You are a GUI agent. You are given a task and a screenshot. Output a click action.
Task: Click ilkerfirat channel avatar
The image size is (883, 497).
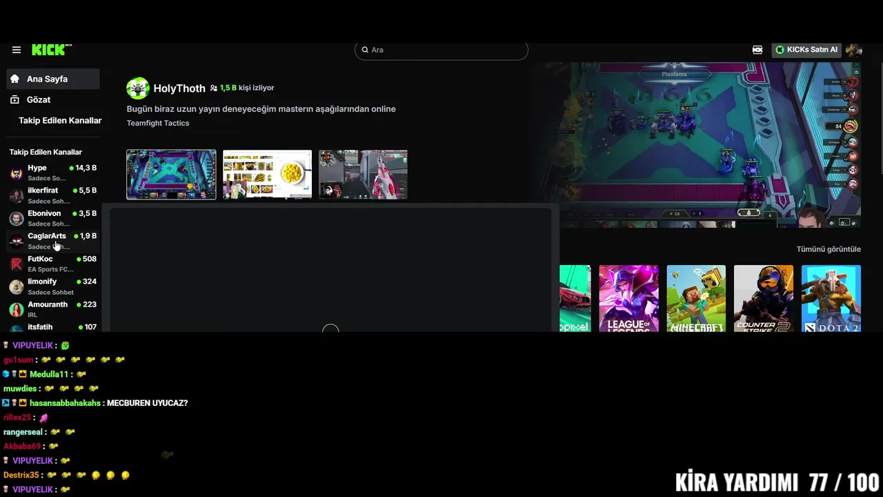pos(17,196)
